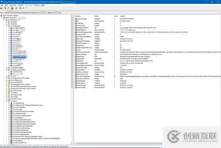
Task: Select the CN=System tree item
Action: (x=14, y=97)
